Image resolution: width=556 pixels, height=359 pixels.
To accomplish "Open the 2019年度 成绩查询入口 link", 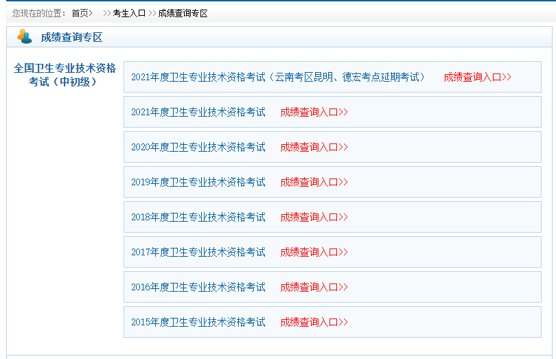I will 314,182.
